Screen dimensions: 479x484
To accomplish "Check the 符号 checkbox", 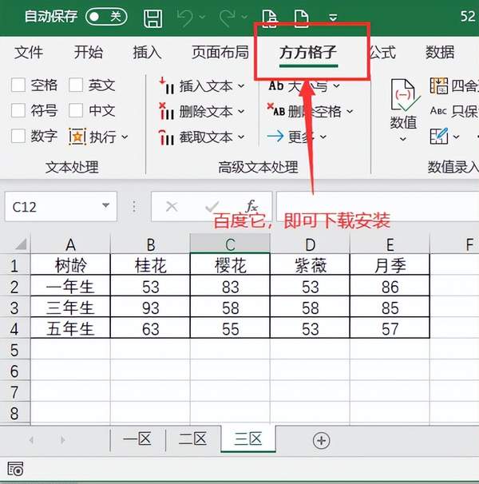I will (x=18, y=110).
